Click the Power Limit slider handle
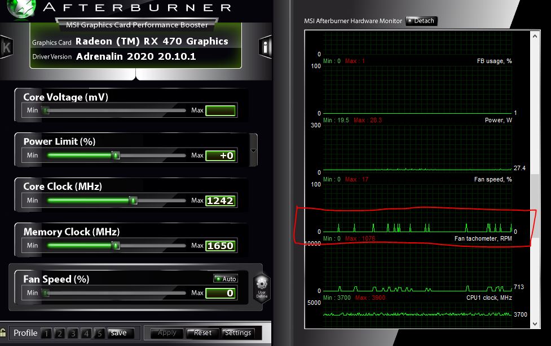The height and width of the screenshot is (346, 551). [x=116, y=156]
